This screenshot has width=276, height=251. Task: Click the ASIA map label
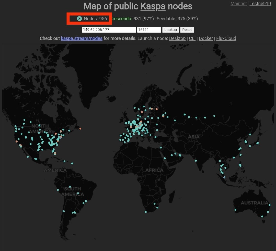tap(194, 137)
